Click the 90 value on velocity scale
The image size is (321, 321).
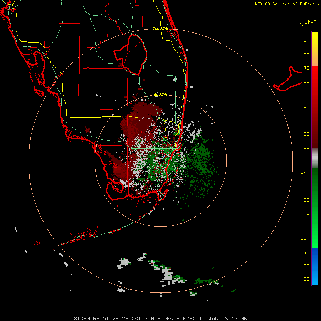pos(306,42)
